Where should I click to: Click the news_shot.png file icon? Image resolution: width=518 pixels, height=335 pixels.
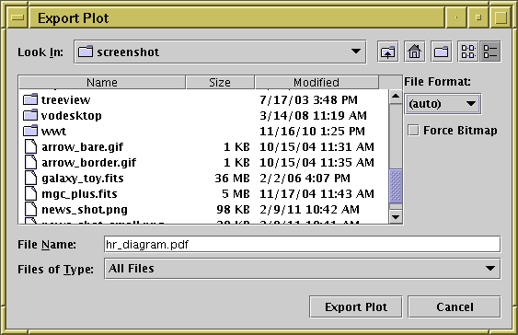[x=30, y=209]
